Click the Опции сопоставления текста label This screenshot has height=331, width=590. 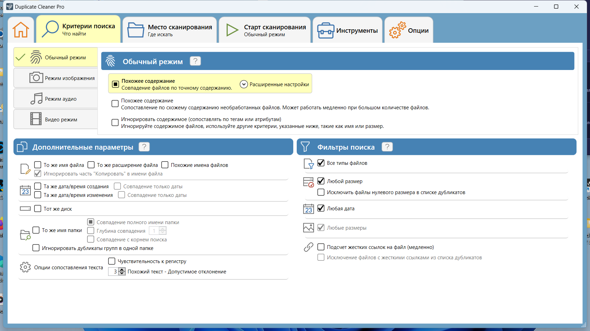pos(68,268)
